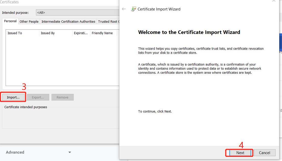Switch to the Other People tab
The height and width of the screenshot is (161, 282).
point(29,21)
